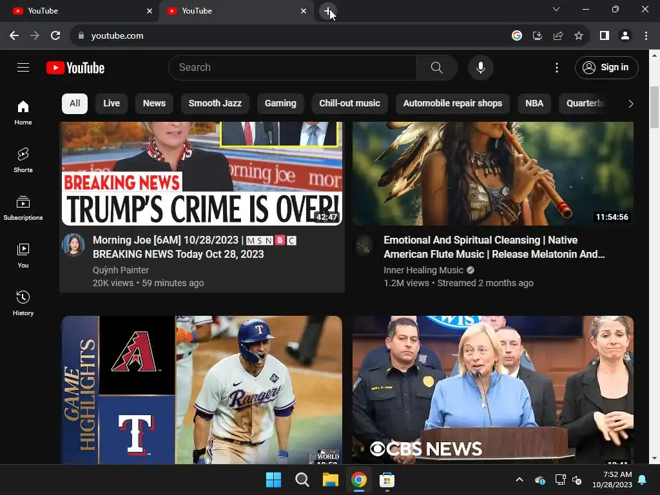The height and width of the screenshot is (495, 660).
Task: Select the NBA filter chip
Action: 534,104
